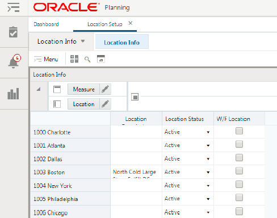The height and width of the screenshot is (218, 277).
Task: Click the empty Location cell for Charlotte
Action: [136, 132]
